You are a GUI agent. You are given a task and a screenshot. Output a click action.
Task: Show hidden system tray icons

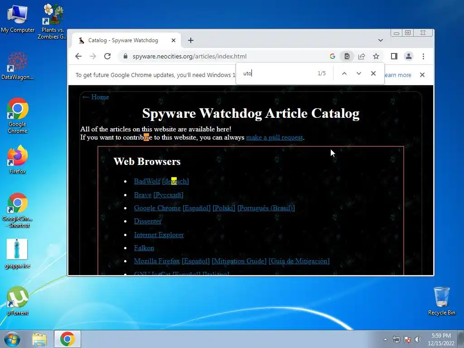385,339
